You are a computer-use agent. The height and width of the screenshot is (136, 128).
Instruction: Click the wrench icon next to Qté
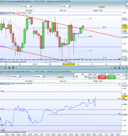pos(76,77)
